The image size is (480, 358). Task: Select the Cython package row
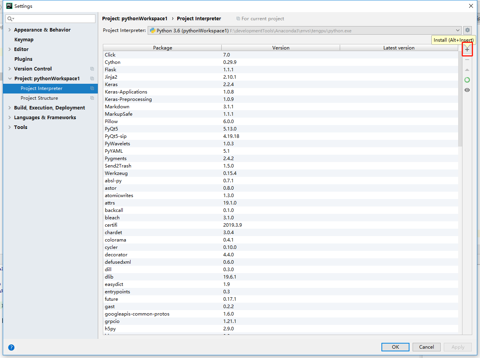point(281,62)
